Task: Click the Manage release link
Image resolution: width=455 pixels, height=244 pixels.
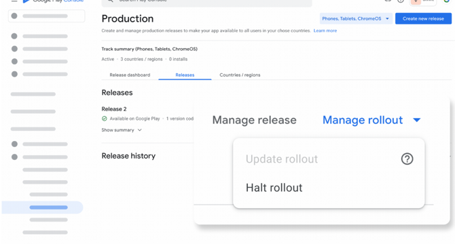Action: (254, 120)
